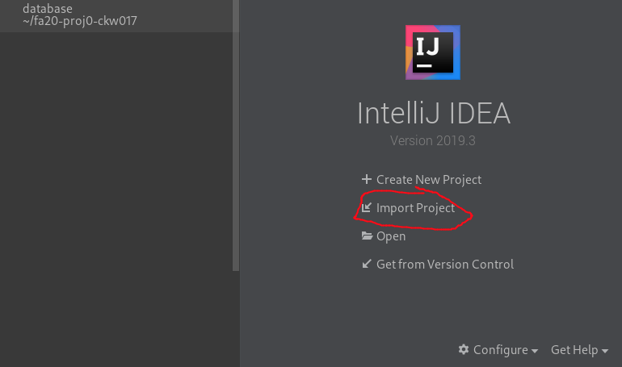This screenshot has height=367, width=622.
Task: Expand the arrow next to Configure
Action: click(535, 351)
